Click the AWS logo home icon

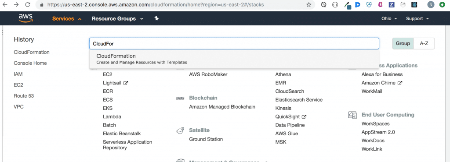(x=25, y=18)
